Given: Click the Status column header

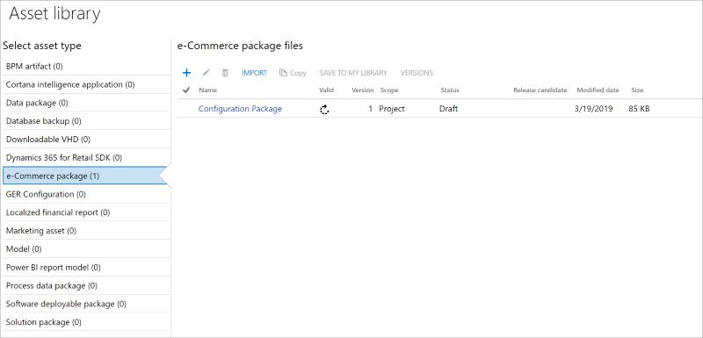Looking at the screenshot, I should (x=450, y=90).
